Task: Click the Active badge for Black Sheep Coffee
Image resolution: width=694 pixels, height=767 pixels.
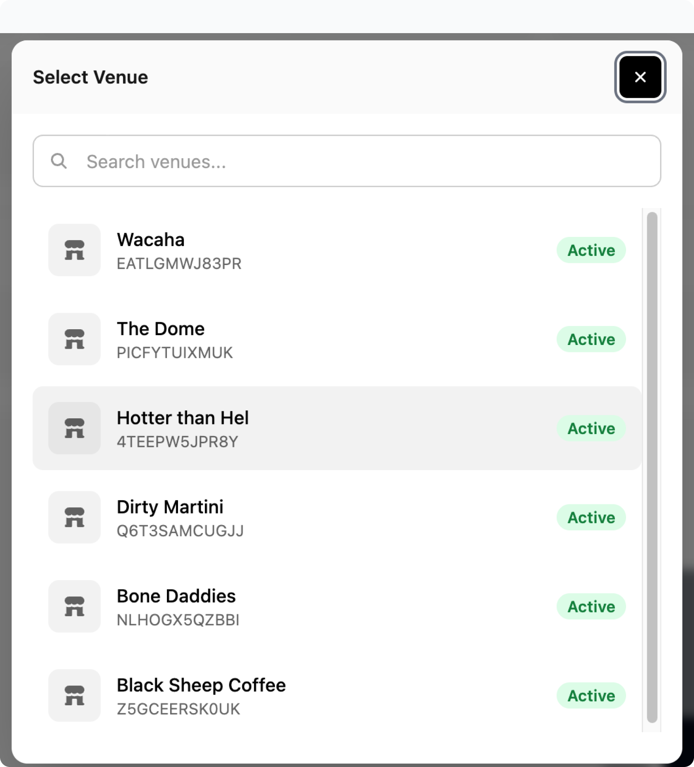Action: coord(591,695)
